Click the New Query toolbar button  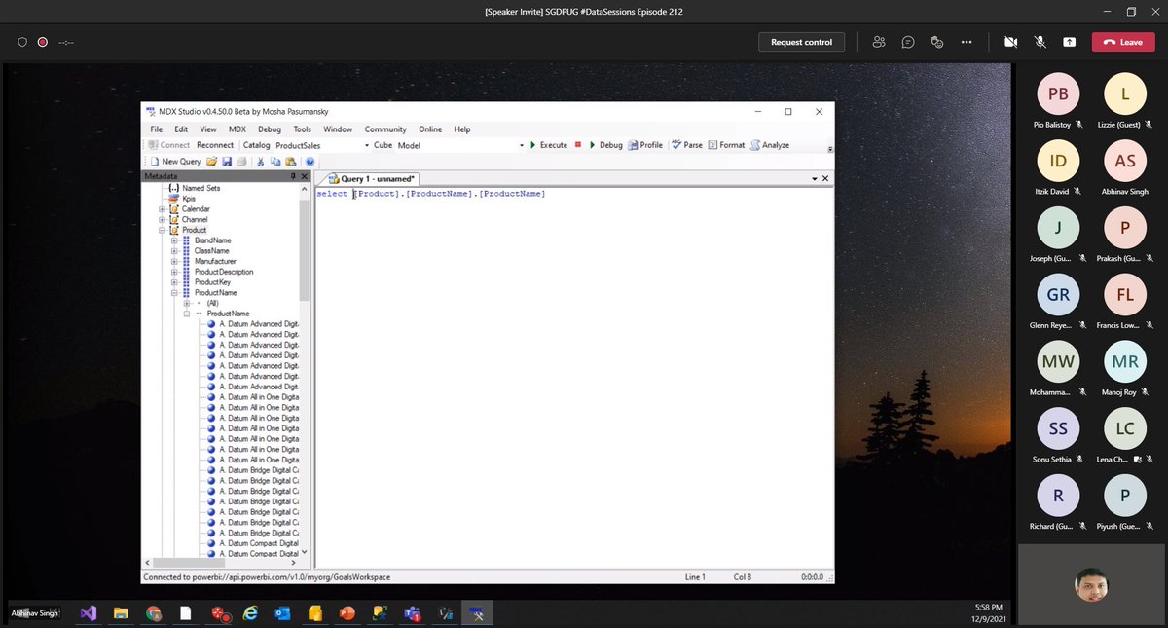tap(175, 162)
